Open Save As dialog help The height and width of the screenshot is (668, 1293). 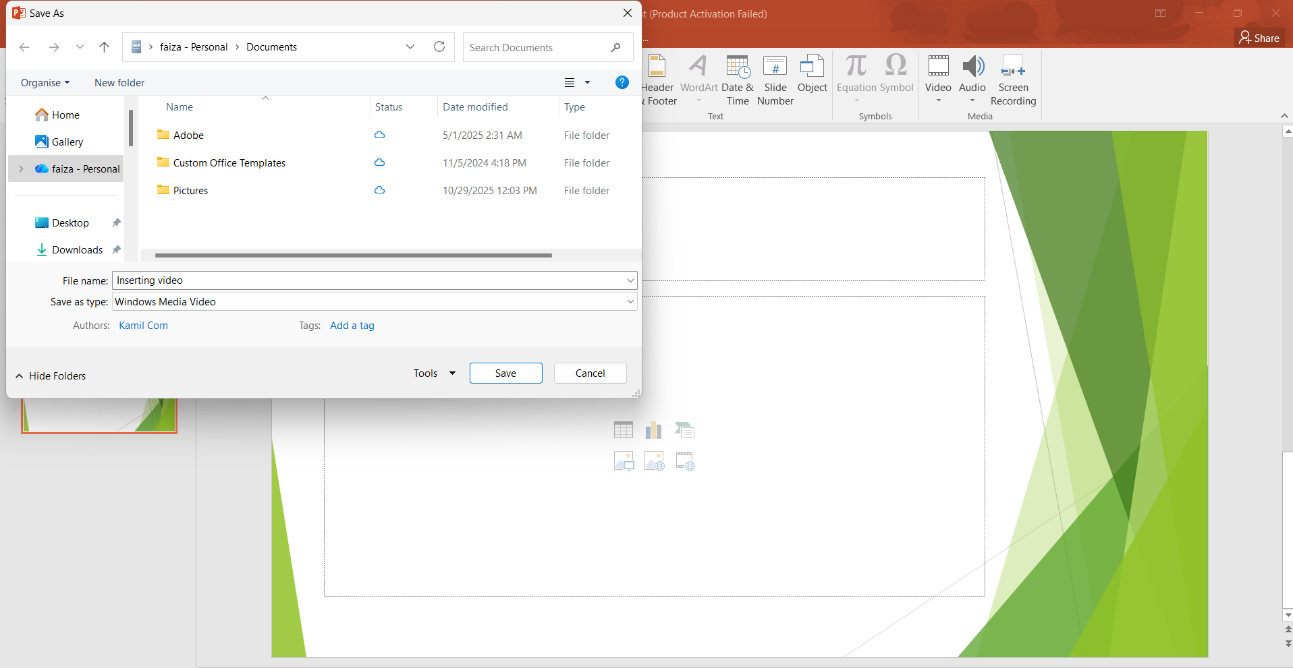[622, 82]
